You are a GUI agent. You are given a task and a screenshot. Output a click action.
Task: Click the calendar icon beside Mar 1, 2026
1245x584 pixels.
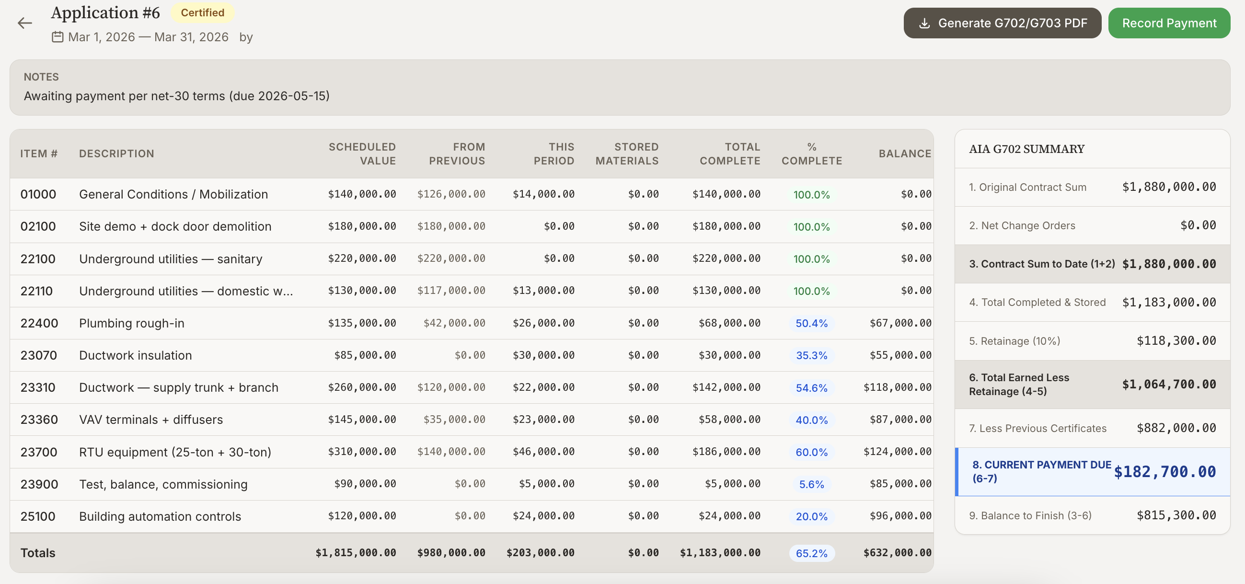point(58,37)
